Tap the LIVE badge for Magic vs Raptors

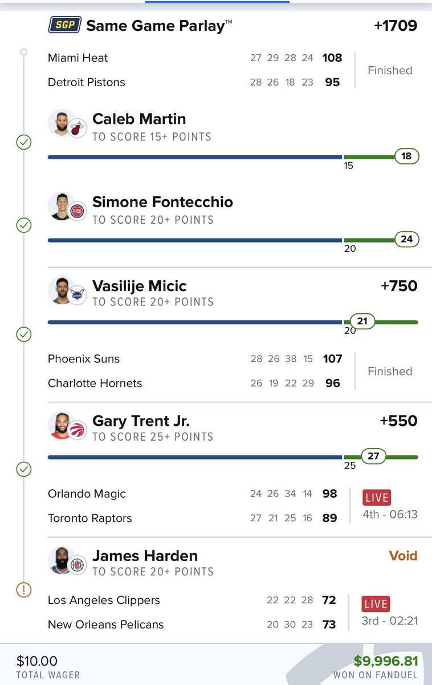click(x=377, y=497)
